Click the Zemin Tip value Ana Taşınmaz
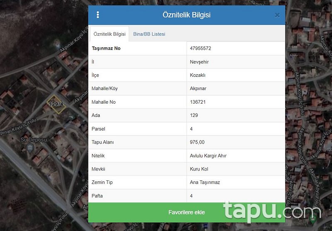Screen dimensions: 332x231 205,182
